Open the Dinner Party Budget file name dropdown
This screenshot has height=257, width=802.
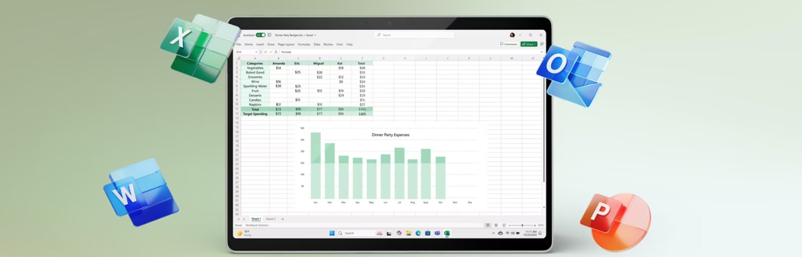[315, 35]
